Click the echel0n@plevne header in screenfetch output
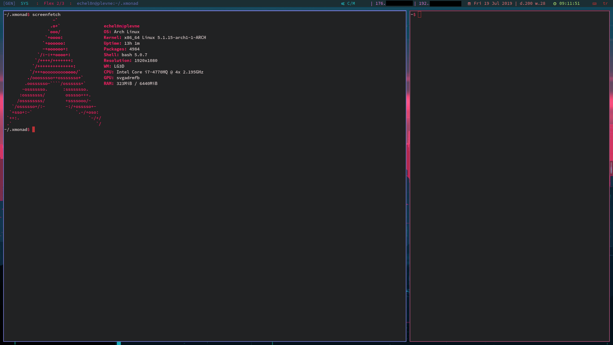613x345 pixels. (x=122, y=26)
